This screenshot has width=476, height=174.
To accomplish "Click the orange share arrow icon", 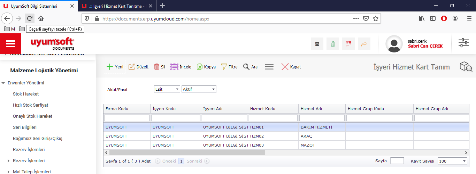I will coord(364,44).
